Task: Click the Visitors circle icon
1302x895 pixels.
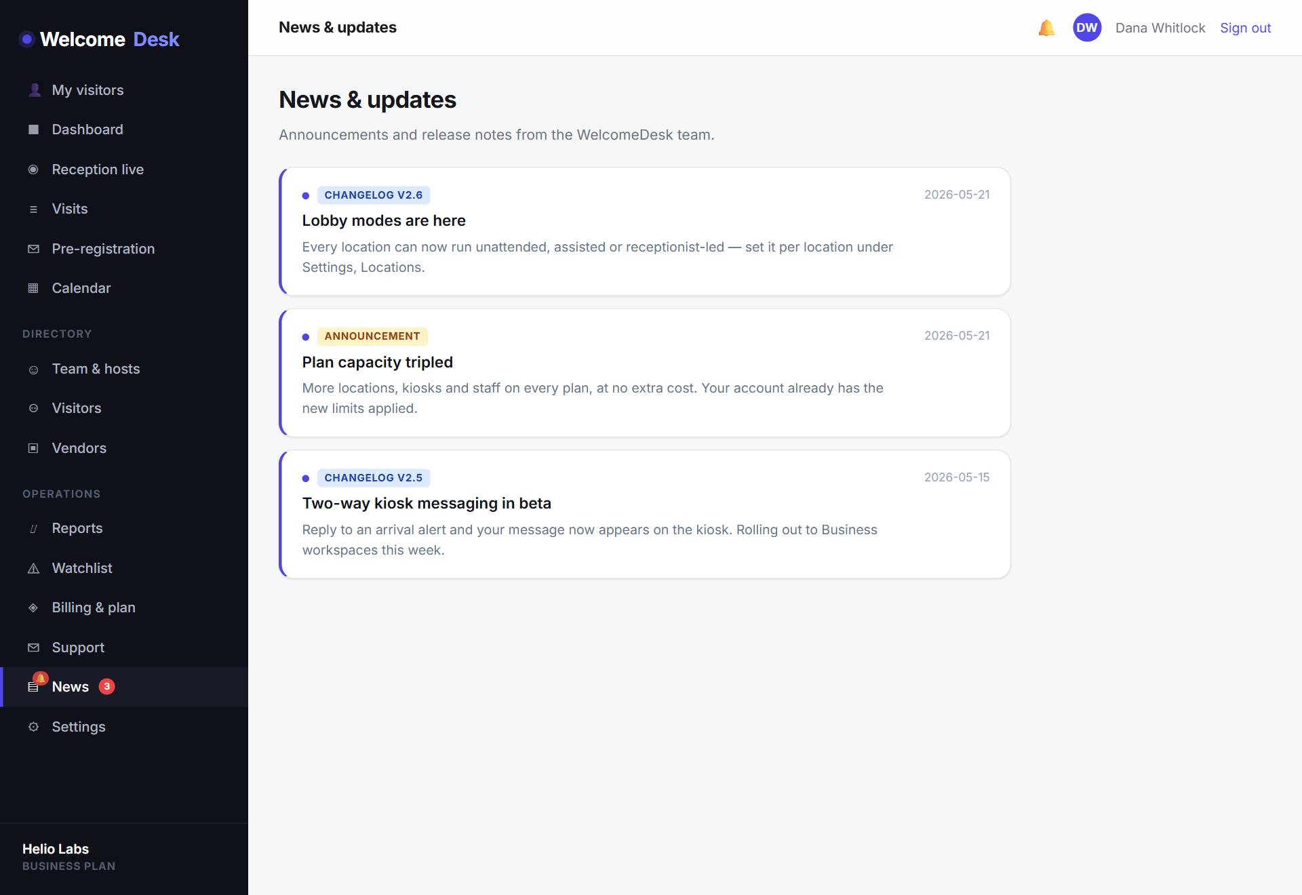Action: point(33,408)
